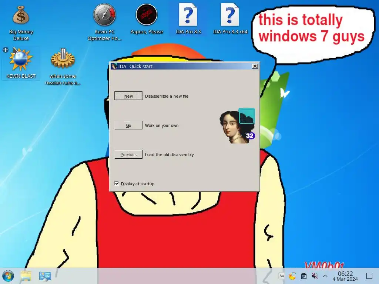The height and width of the screenshot is (284, 379).
Task: Click the Aa keyboard layout tray icon
Action: (x=282, y=276)
